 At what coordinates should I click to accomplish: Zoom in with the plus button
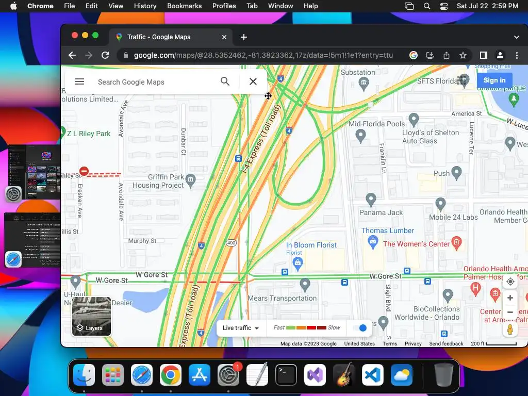pyautogui.click(x=510, y=298)
